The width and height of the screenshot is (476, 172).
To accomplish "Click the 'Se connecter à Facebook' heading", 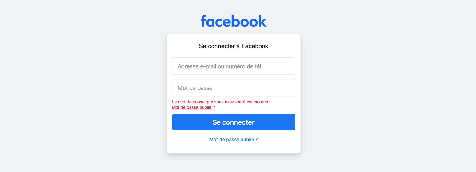I will pos(234,46).
